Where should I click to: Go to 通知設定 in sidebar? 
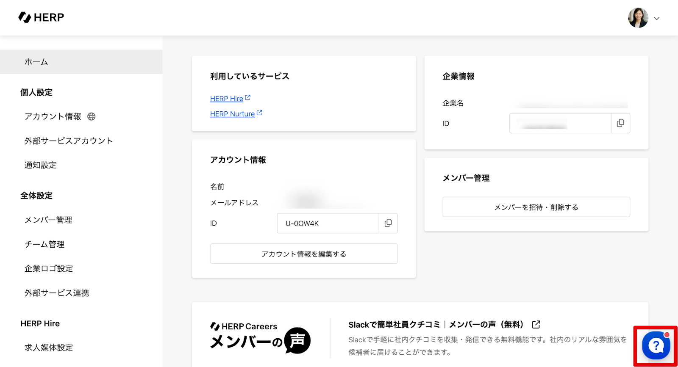coord(41,165)
